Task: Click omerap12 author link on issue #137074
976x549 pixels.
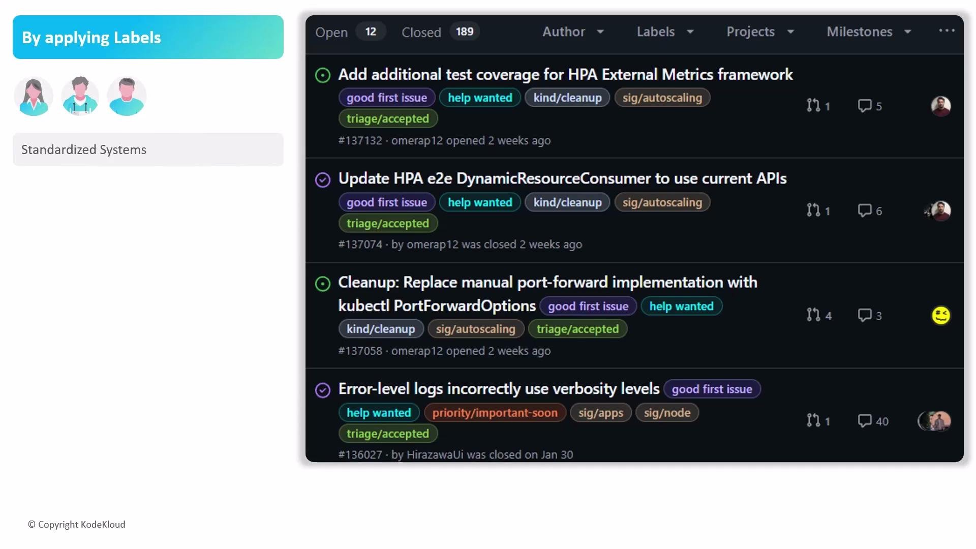Action: [x=432, y=245]
